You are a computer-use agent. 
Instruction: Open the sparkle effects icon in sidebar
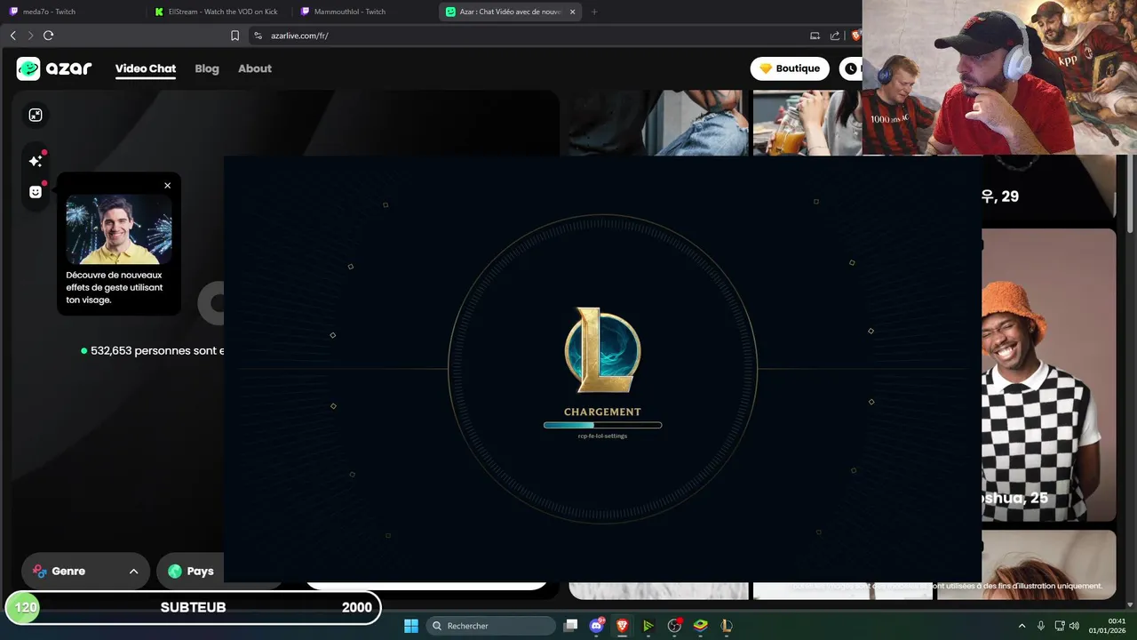click(x=36, y=161)
